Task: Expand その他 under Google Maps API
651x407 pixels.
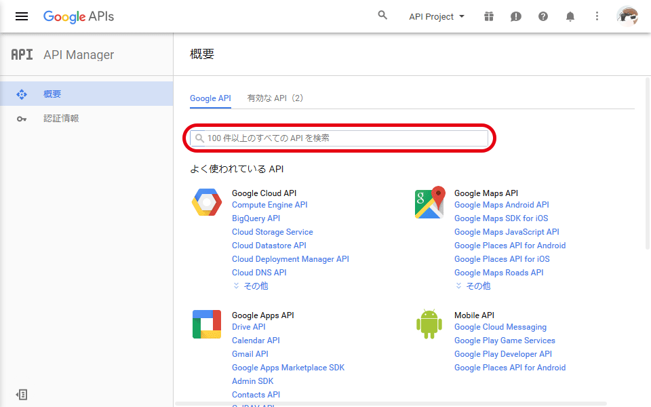Action: 473,286
